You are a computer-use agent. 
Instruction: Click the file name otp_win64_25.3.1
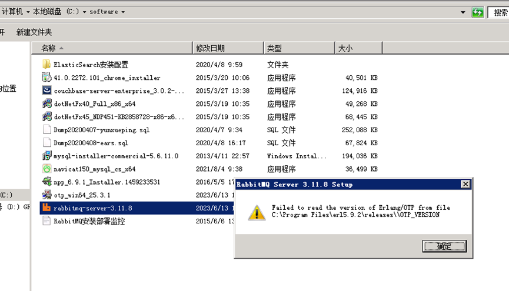click(82, 195)
